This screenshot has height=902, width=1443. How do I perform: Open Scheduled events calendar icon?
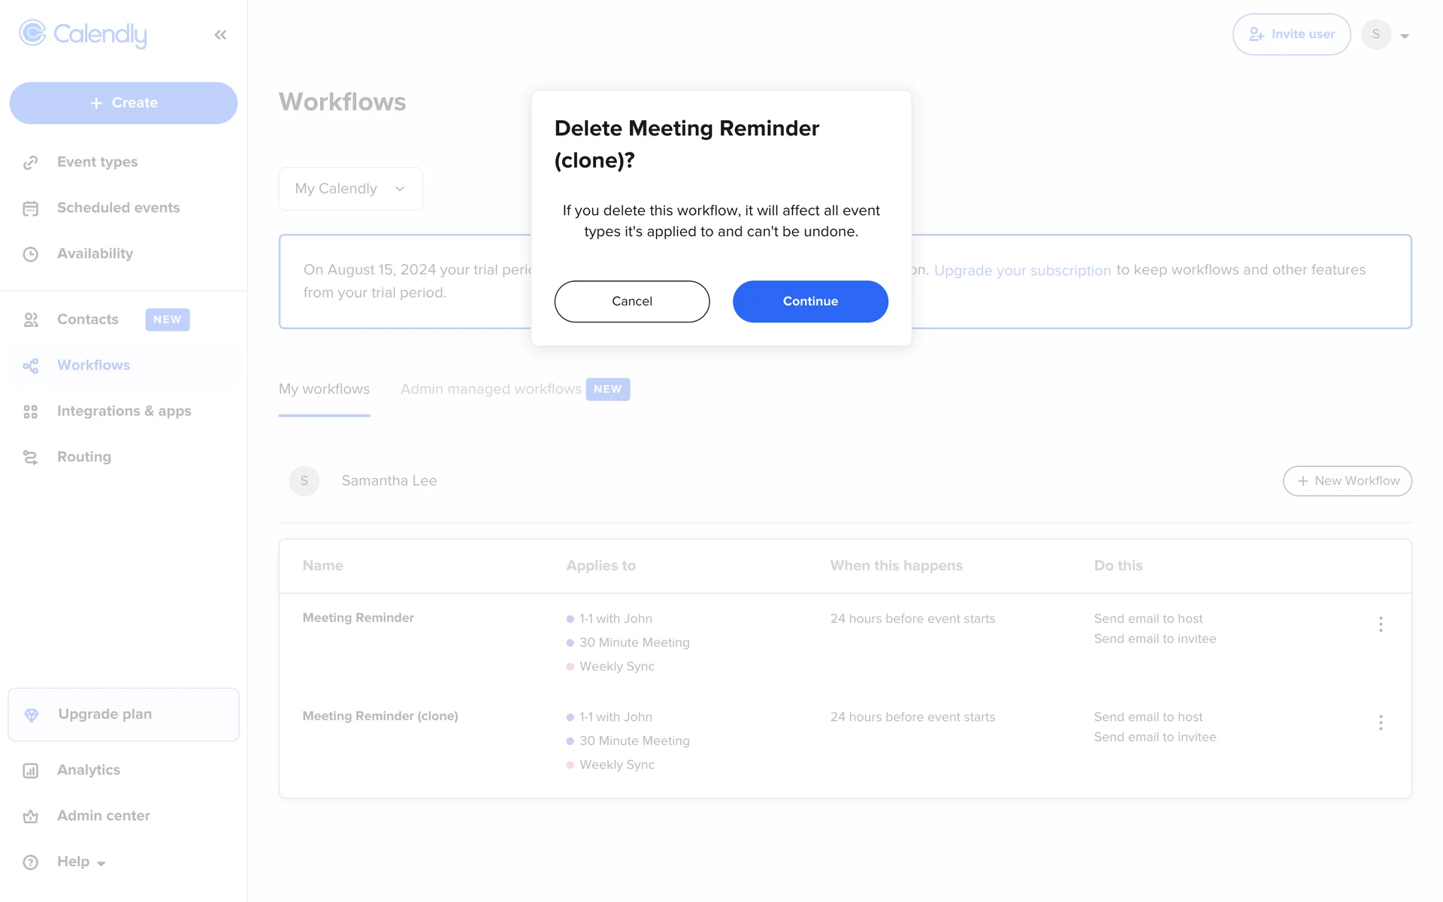(x=30, y=208)
